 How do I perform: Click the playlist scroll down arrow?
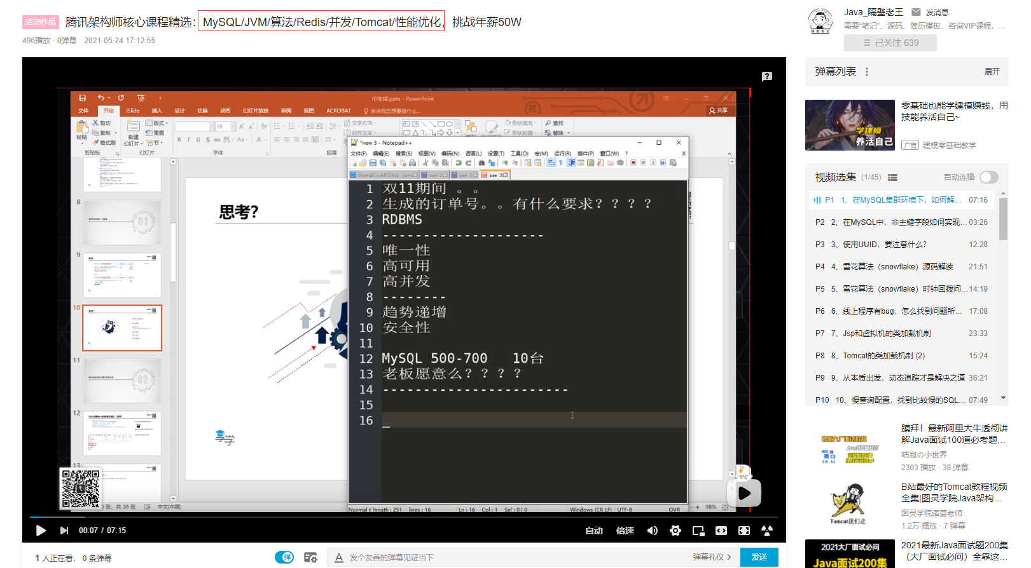pyautogui.click(x=1003, y=398)
